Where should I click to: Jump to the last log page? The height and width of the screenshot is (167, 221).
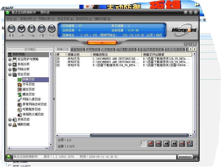(182, 143)
